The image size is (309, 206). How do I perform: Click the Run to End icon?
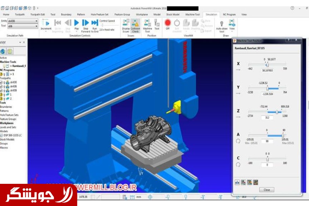tap(94, 23)
